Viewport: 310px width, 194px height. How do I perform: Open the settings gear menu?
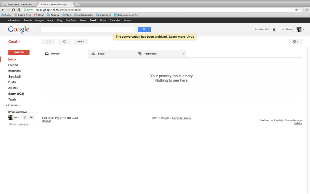[295, 42]
